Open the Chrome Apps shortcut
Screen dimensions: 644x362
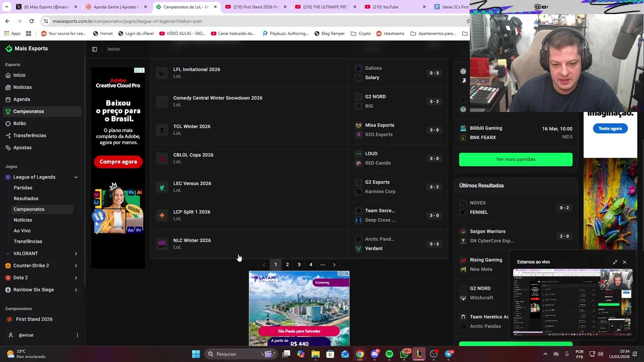coord(12,34)
